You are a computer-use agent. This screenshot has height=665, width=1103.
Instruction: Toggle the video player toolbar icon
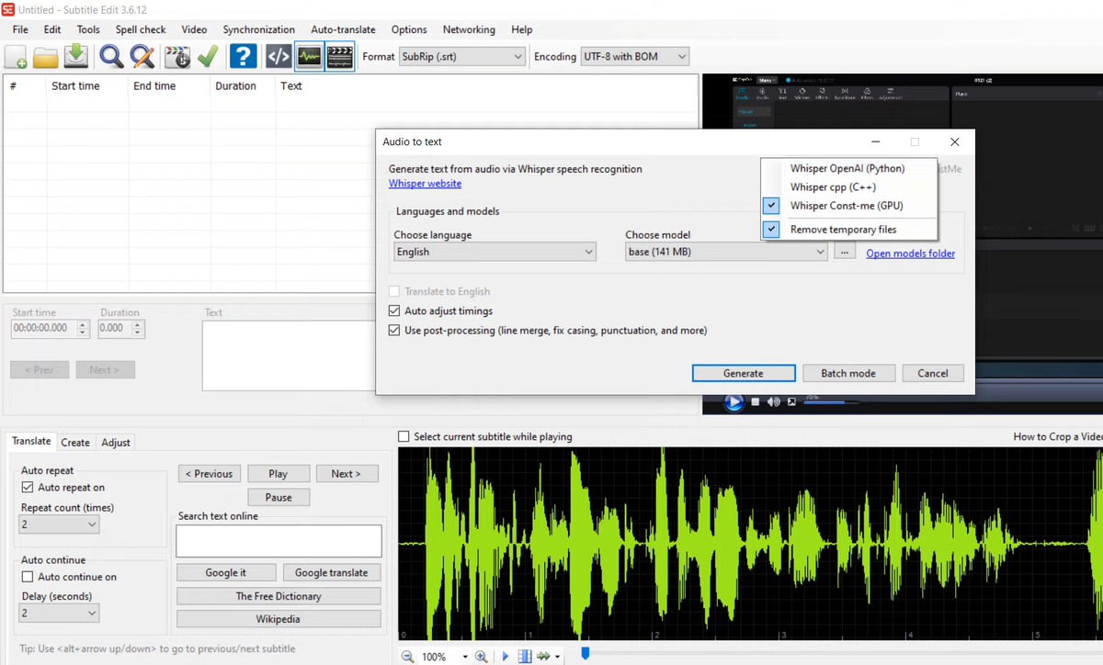click(340, 57)
